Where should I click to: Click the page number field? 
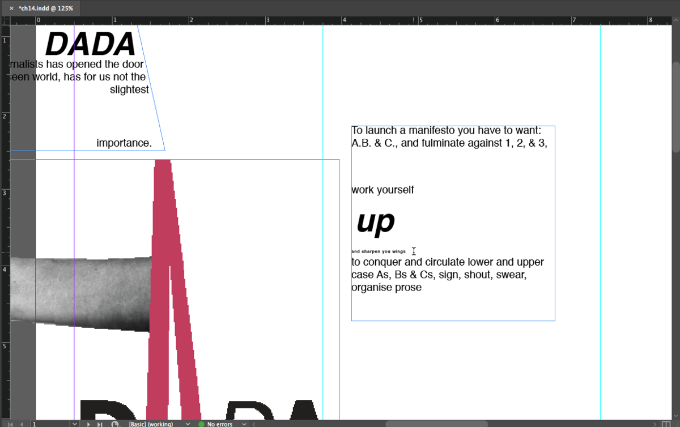(x=50, y=424)
